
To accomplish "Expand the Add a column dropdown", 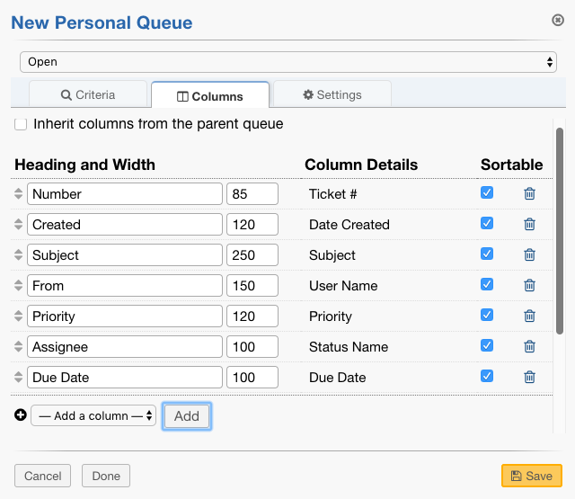I will click(93, 416).
